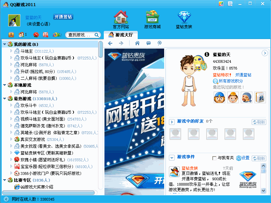Click the (未设置心语) status text
The image size is (271, 203).
[x=38, y=24]
